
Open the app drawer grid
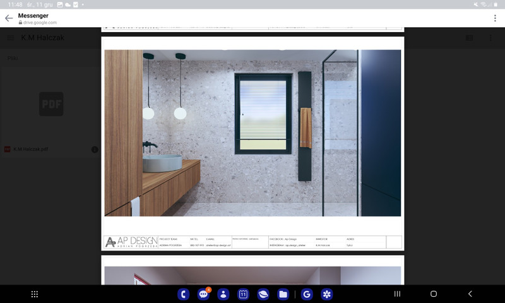[x=35, y=294]
